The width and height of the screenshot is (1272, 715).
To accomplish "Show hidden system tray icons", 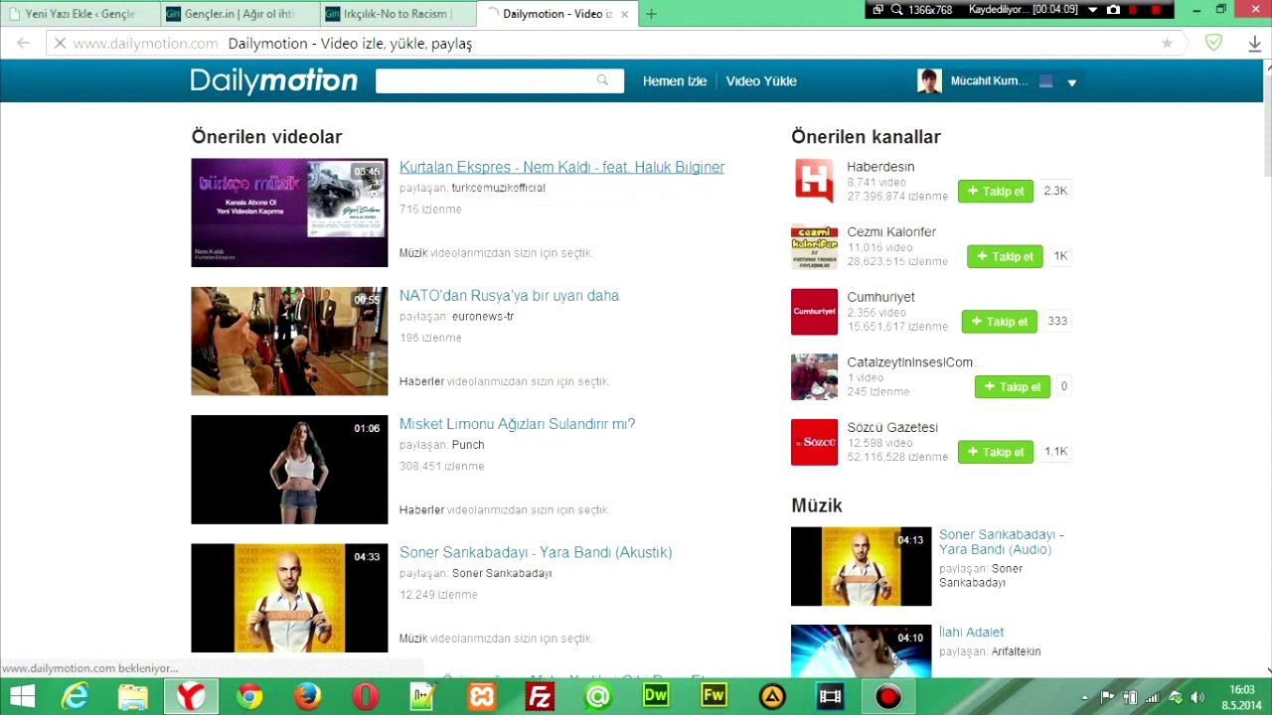I will 1084,697.
